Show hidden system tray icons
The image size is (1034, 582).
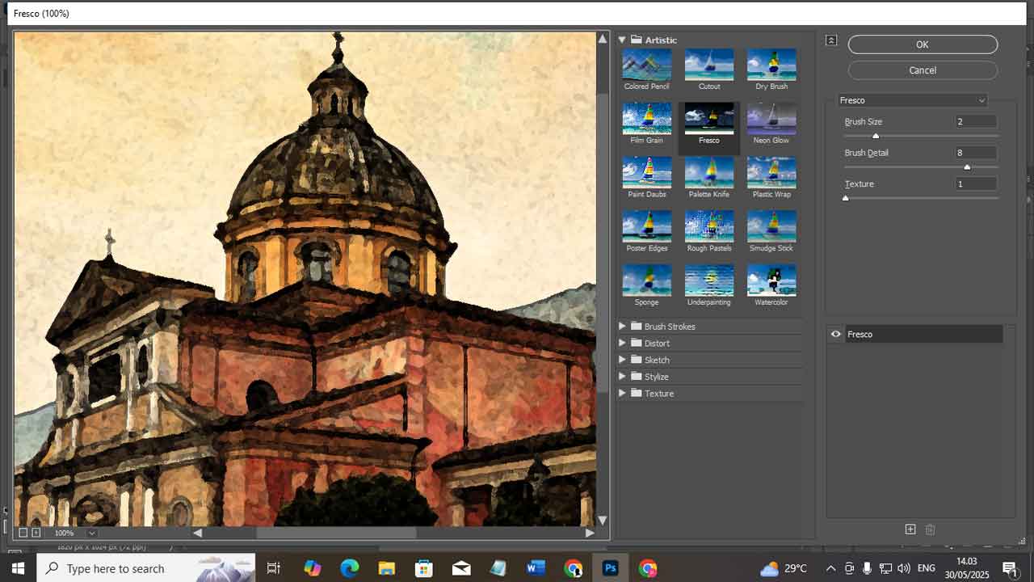click(830, 568)
